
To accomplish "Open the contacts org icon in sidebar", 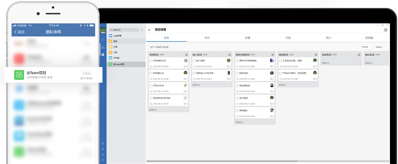I will click(x=103, y=47).
